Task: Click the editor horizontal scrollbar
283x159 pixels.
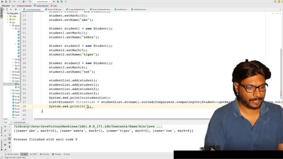Action: [x=122, y=119]
